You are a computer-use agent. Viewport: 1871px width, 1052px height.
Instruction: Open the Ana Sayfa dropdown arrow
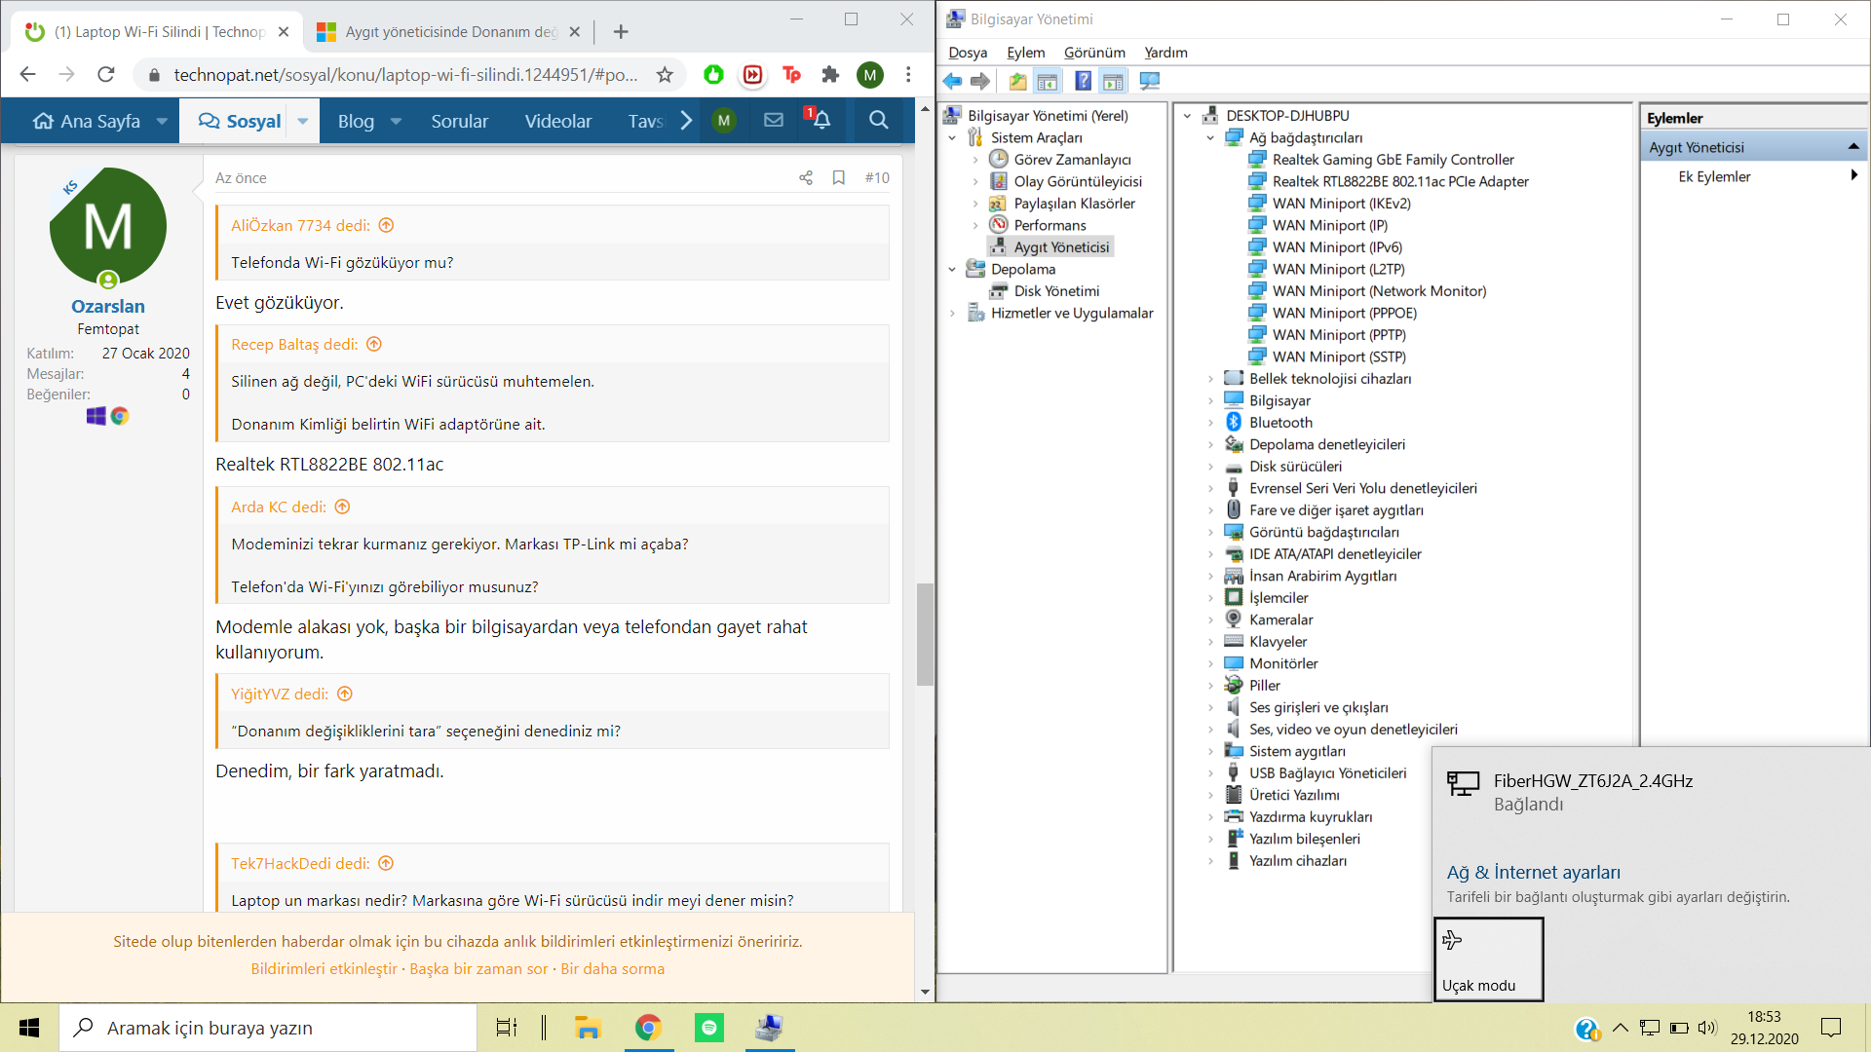pyautogui.click(x=162, y=122)
